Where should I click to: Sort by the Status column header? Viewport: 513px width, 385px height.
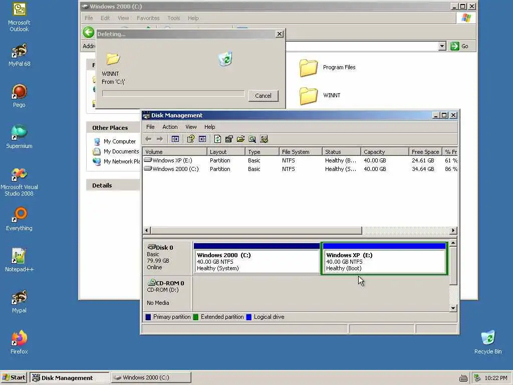(342, 152)
